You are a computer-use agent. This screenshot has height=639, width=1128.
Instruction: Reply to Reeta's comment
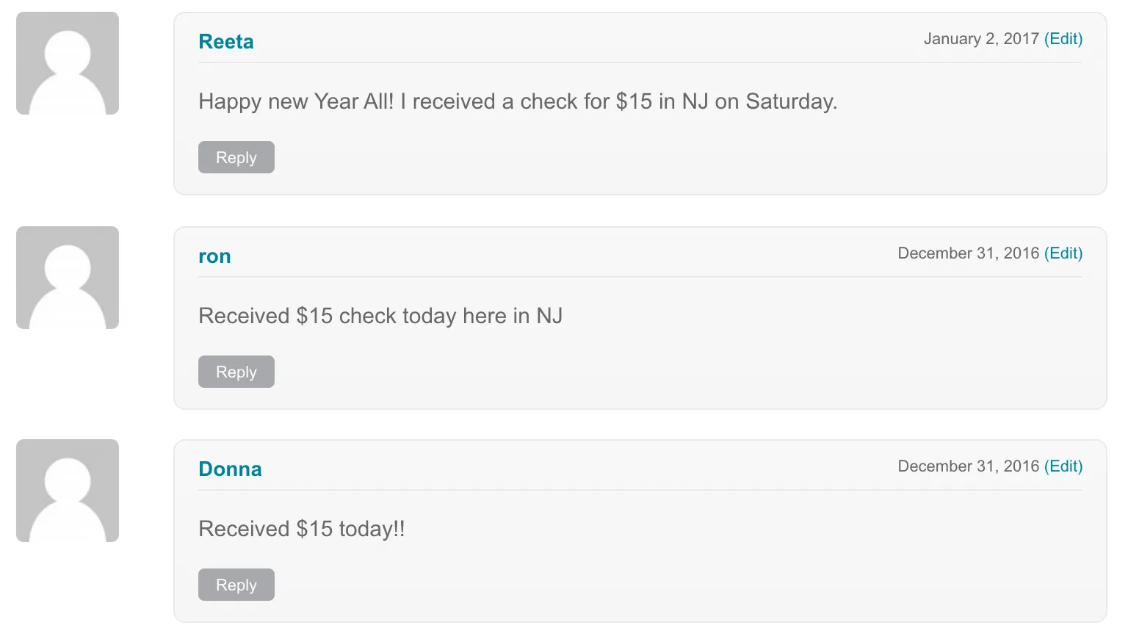pyautogui.click(x=236, y=158)
